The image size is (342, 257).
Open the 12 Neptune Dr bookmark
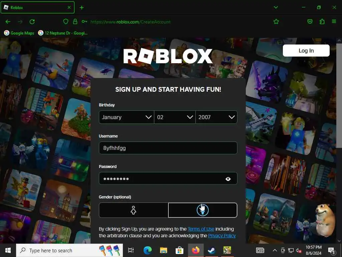coord(63,33)
